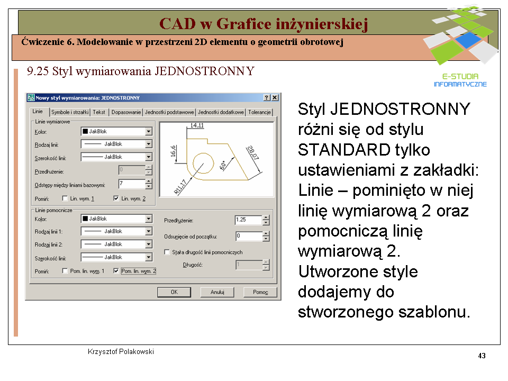Click the Anuluj button
Screen dimensions: 508x381
pyautogui.click(x=217, y=292)
